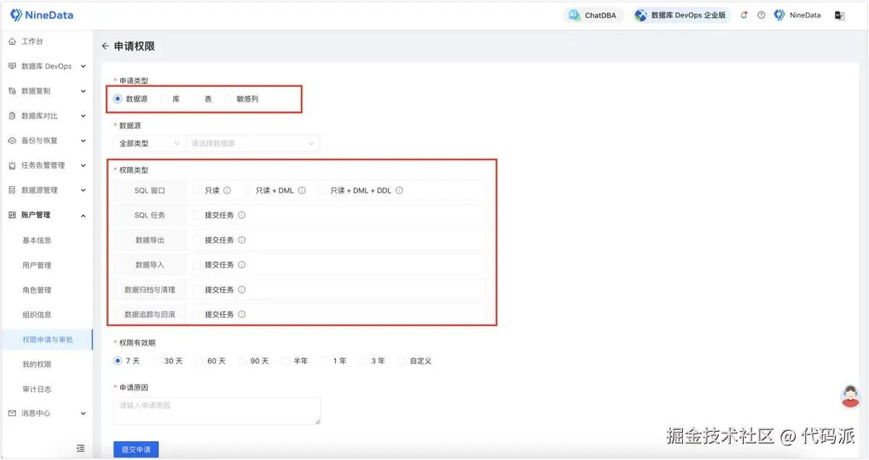The height and width of the screenshot is (460, 869).
Task: Open 全部类型 dropdown
Action: click(149, 143)
